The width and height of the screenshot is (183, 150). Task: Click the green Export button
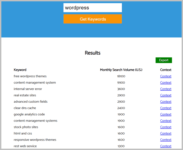164,60
